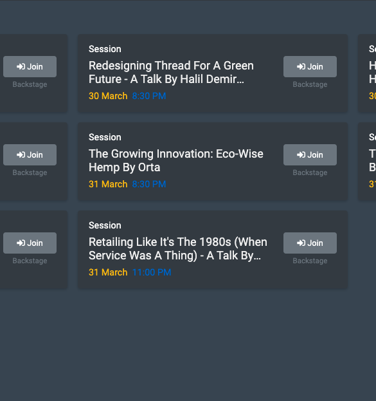Open Retailing Like It's The 1980s title
Viewport: 376px width, 401px height.
178,249
